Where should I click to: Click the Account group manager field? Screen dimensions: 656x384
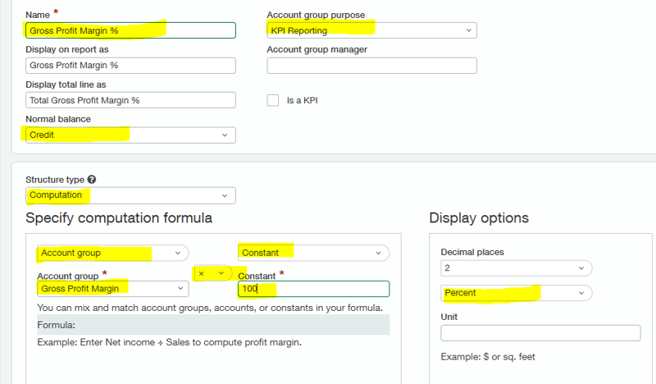371,66
